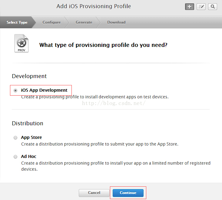
Task: Click the magnifier search icon
Action: 213,7
